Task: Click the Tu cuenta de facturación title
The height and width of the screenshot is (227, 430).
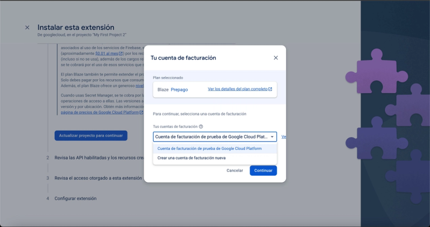Action: 183,58
